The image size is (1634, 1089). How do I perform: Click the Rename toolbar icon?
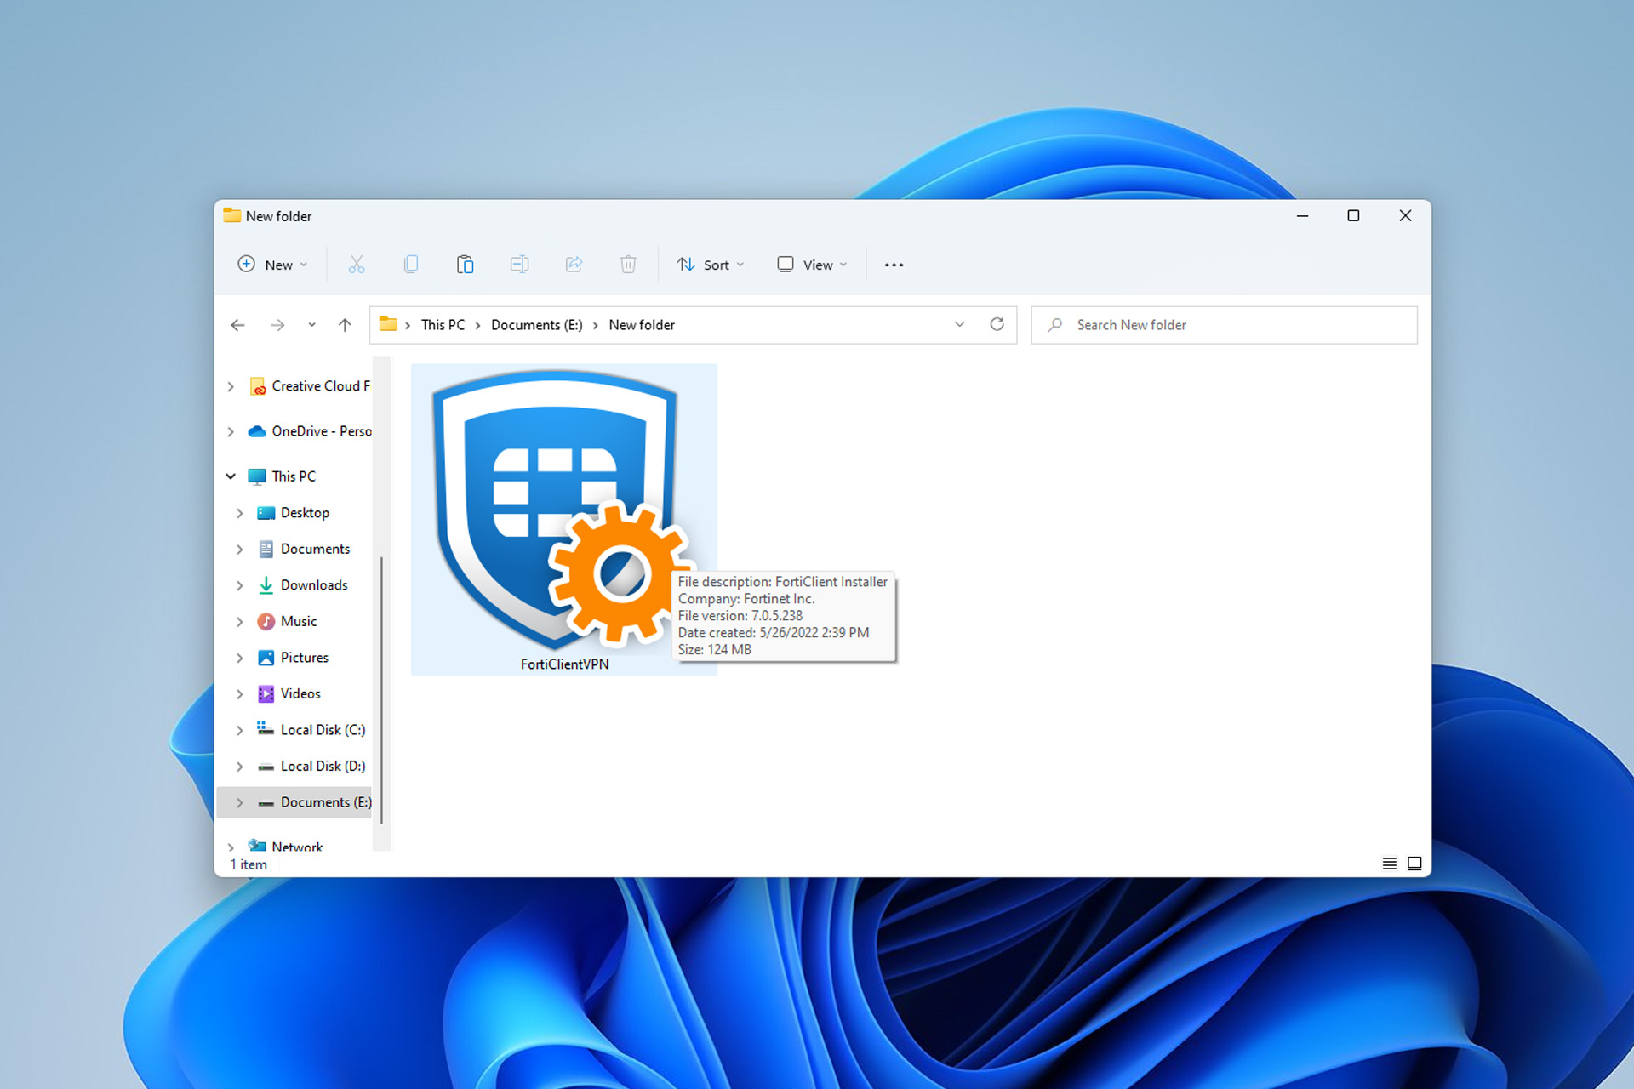pos(518,264)
